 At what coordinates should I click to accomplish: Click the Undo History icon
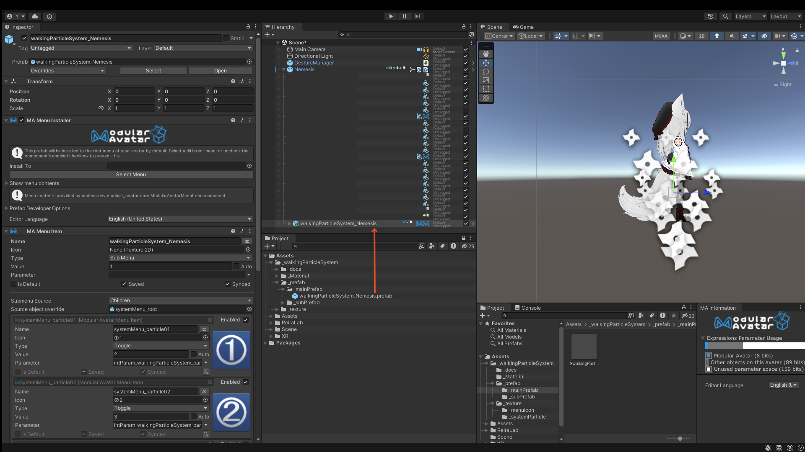(711, 16)
